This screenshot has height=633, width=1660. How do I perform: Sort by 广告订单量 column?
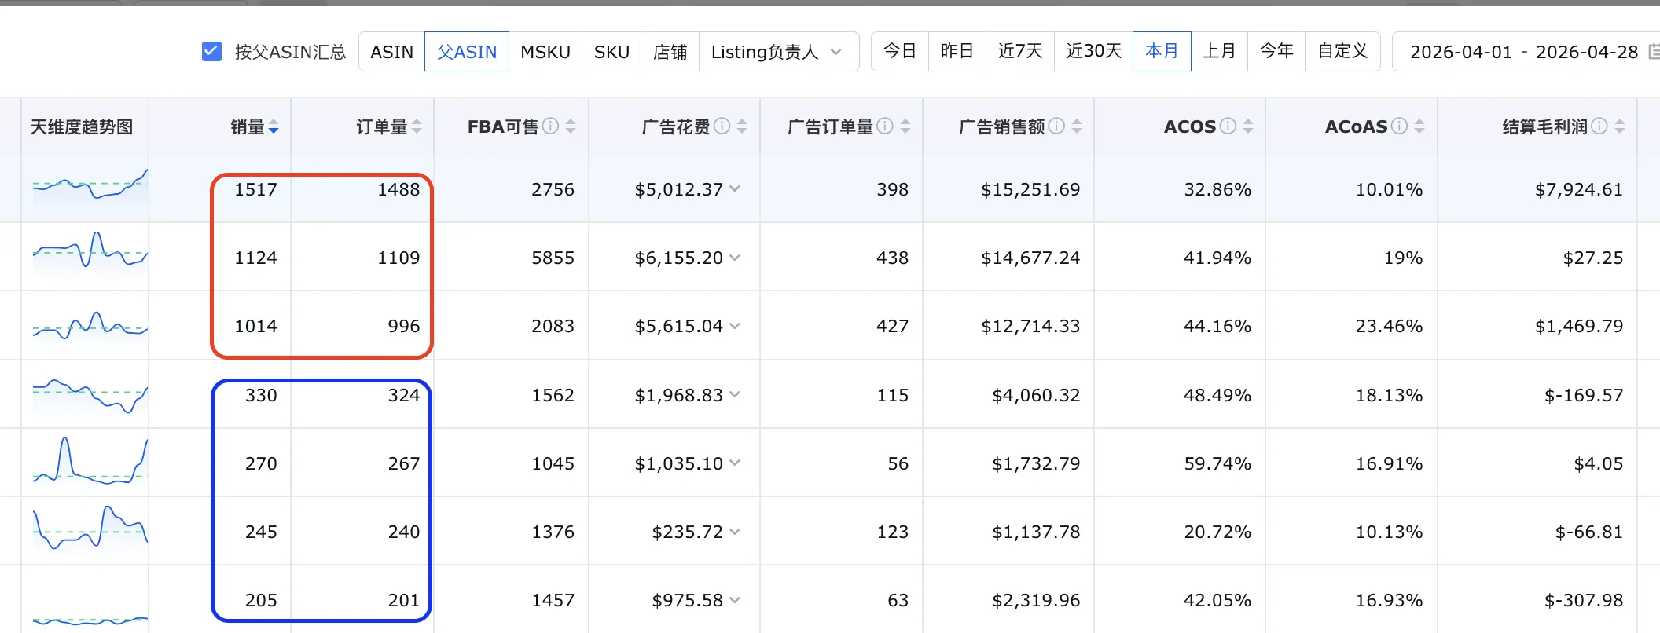click(905, 126)
